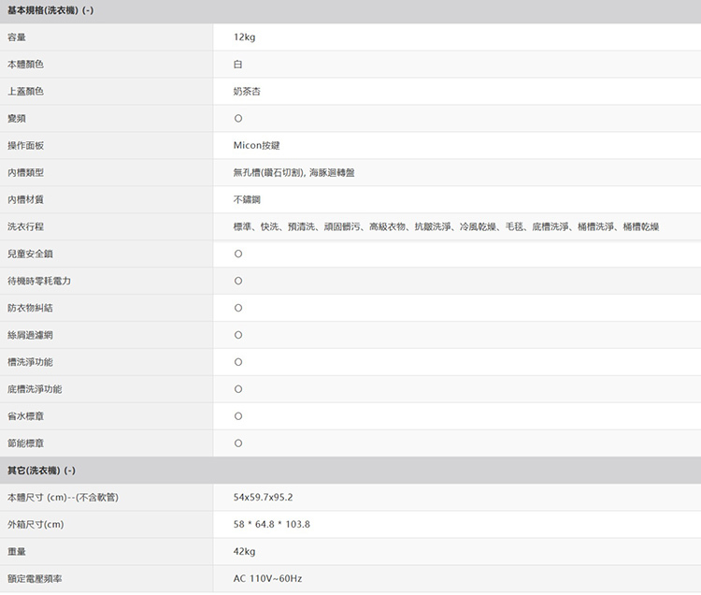701x595 pixels.
Task: Click the 上蓋顏色 value 奶茶杏
Action: 248,92
